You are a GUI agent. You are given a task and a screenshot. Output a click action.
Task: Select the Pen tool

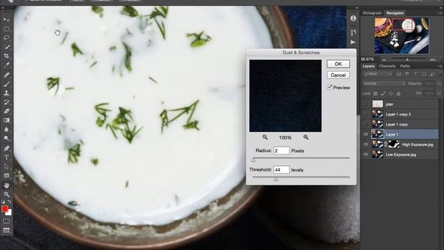[6, 148]
